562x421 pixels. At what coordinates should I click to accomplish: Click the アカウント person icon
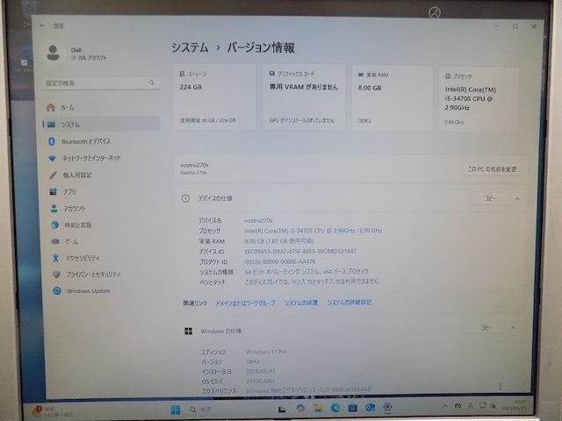pyautogui.click(x=54, y=209)
